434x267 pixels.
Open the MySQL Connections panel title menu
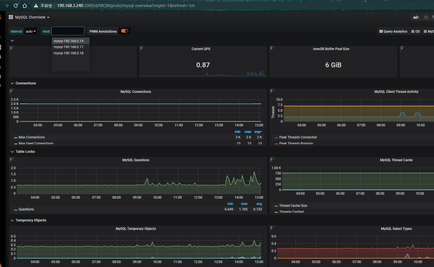coord(136,92)
